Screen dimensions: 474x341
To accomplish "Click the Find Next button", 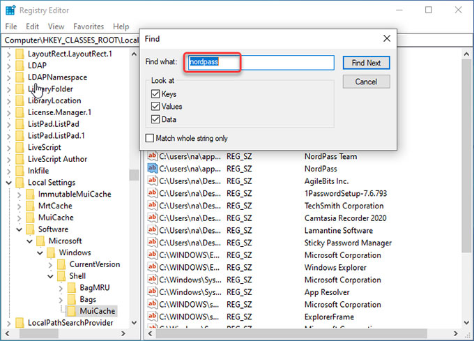I will [367, 63].
